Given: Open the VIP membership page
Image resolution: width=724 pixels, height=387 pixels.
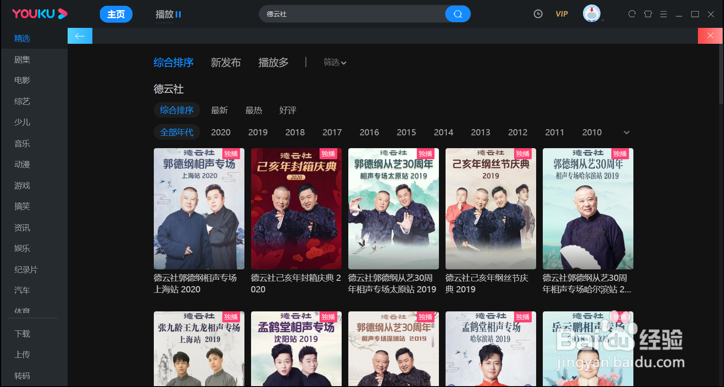Looking at the screenshot, I should click(x=562, y=14).
